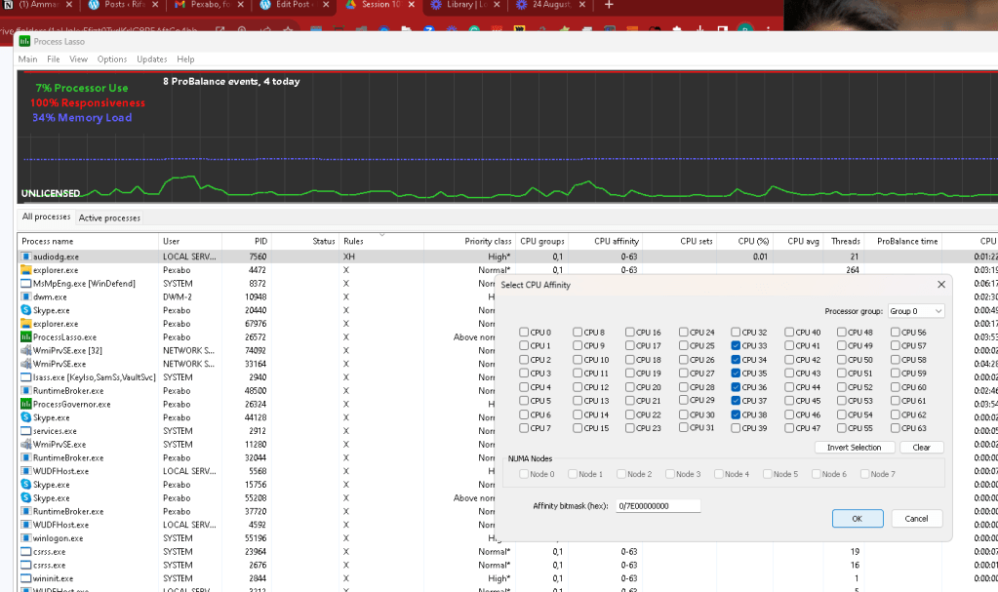Tick the CPU 63 checkbox
Image resolution: width=998 pixels, height=592 pixels.
pyautogui.click(x=896, y=428)
